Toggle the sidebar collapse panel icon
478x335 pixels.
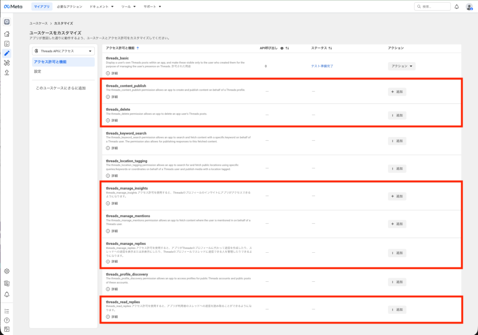(7, 329)
